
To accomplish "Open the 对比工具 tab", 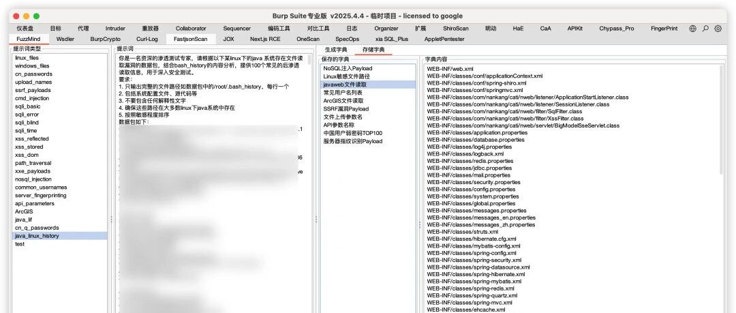I will pyautogui.click(x=318, y=29).
